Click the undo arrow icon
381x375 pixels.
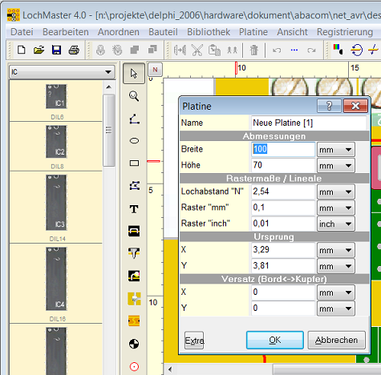[277, 50]
